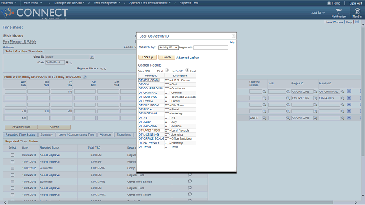The height and width of the screenshot is (205, 365).
Task: Select checkbox for 10/06/2015 Needs Approval row
Action: point(13,195)
